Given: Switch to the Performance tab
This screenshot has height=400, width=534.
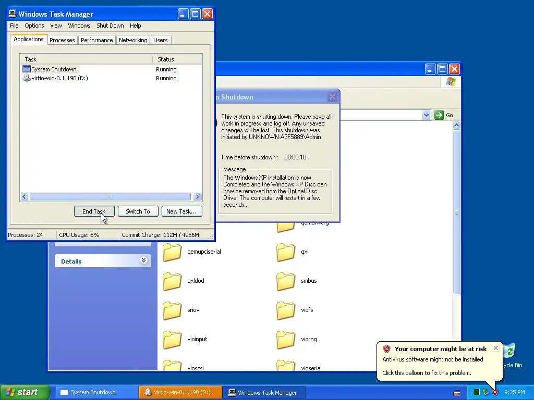Looking at the screenshot, I should coord(96,40).
